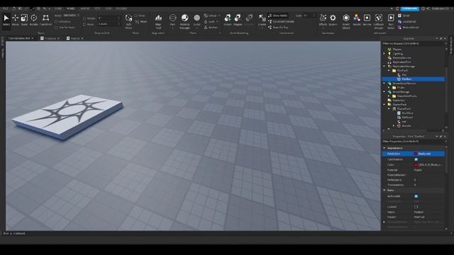Screen dimensions: 454x255
Task: Select the Rotate tool
Action: click(x=33, y=21)
